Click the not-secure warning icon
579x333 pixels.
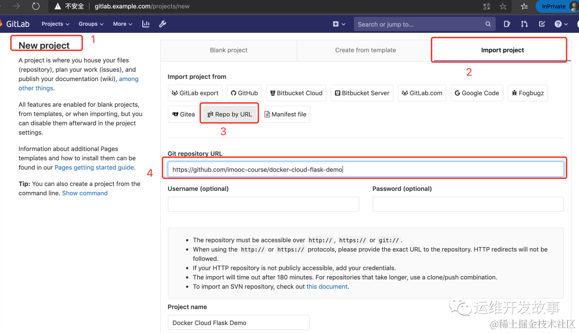pos(57,6)
